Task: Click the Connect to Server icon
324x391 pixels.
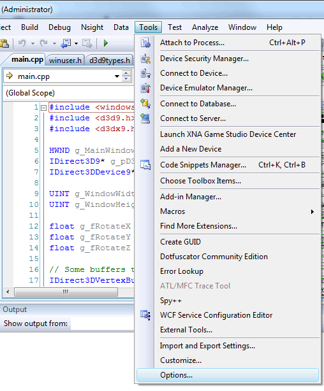Action: click(145, 118)
